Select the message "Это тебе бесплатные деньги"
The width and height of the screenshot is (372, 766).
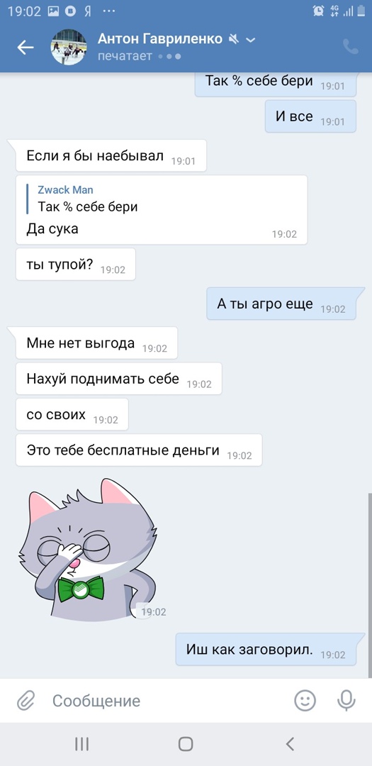[x=139, y=450]
